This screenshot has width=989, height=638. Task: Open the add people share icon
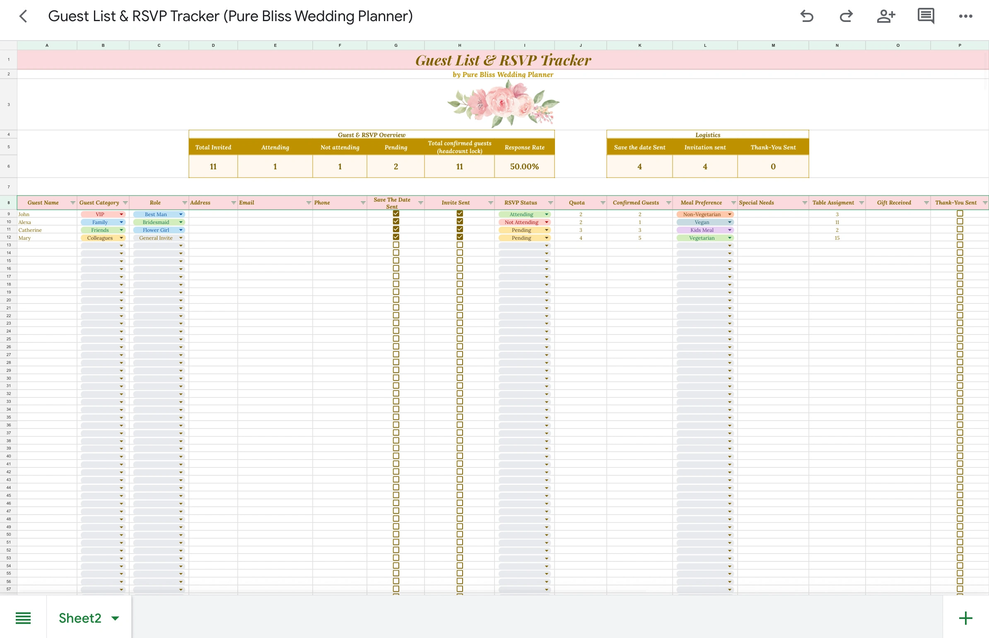(x=886, y=17)
